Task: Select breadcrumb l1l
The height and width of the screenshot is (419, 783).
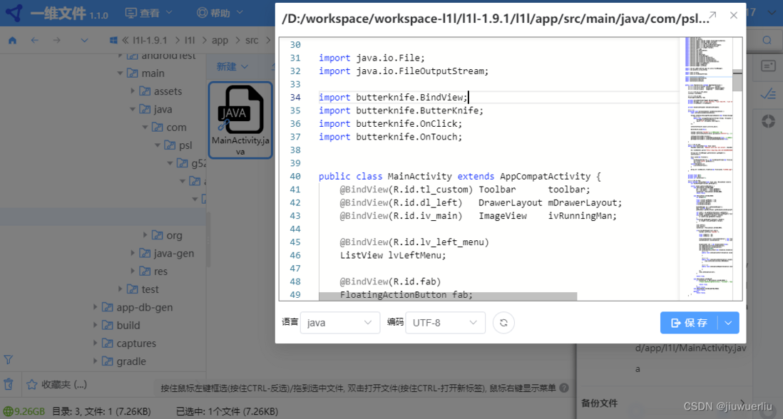Action: pyautogui.click(x=190, y=41)
